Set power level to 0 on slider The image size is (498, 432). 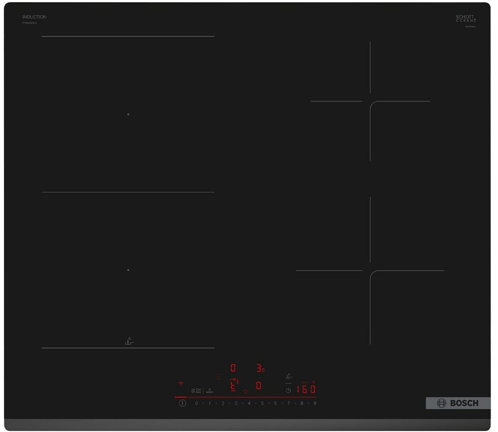(197, 403)
